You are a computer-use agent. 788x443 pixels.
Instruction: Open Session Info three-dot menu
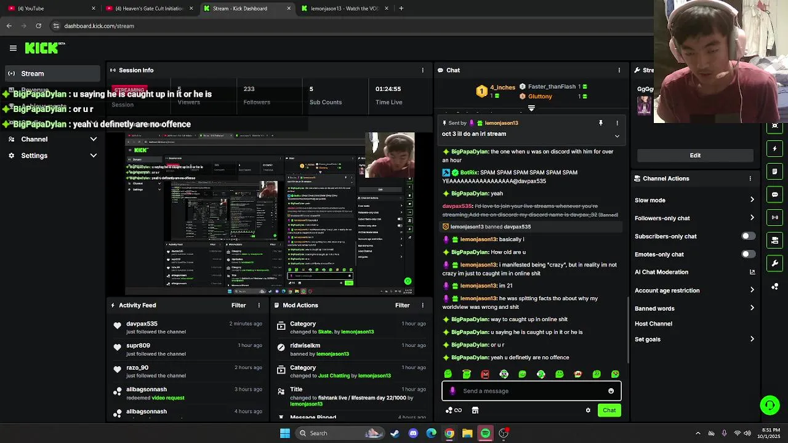[422, 70]
